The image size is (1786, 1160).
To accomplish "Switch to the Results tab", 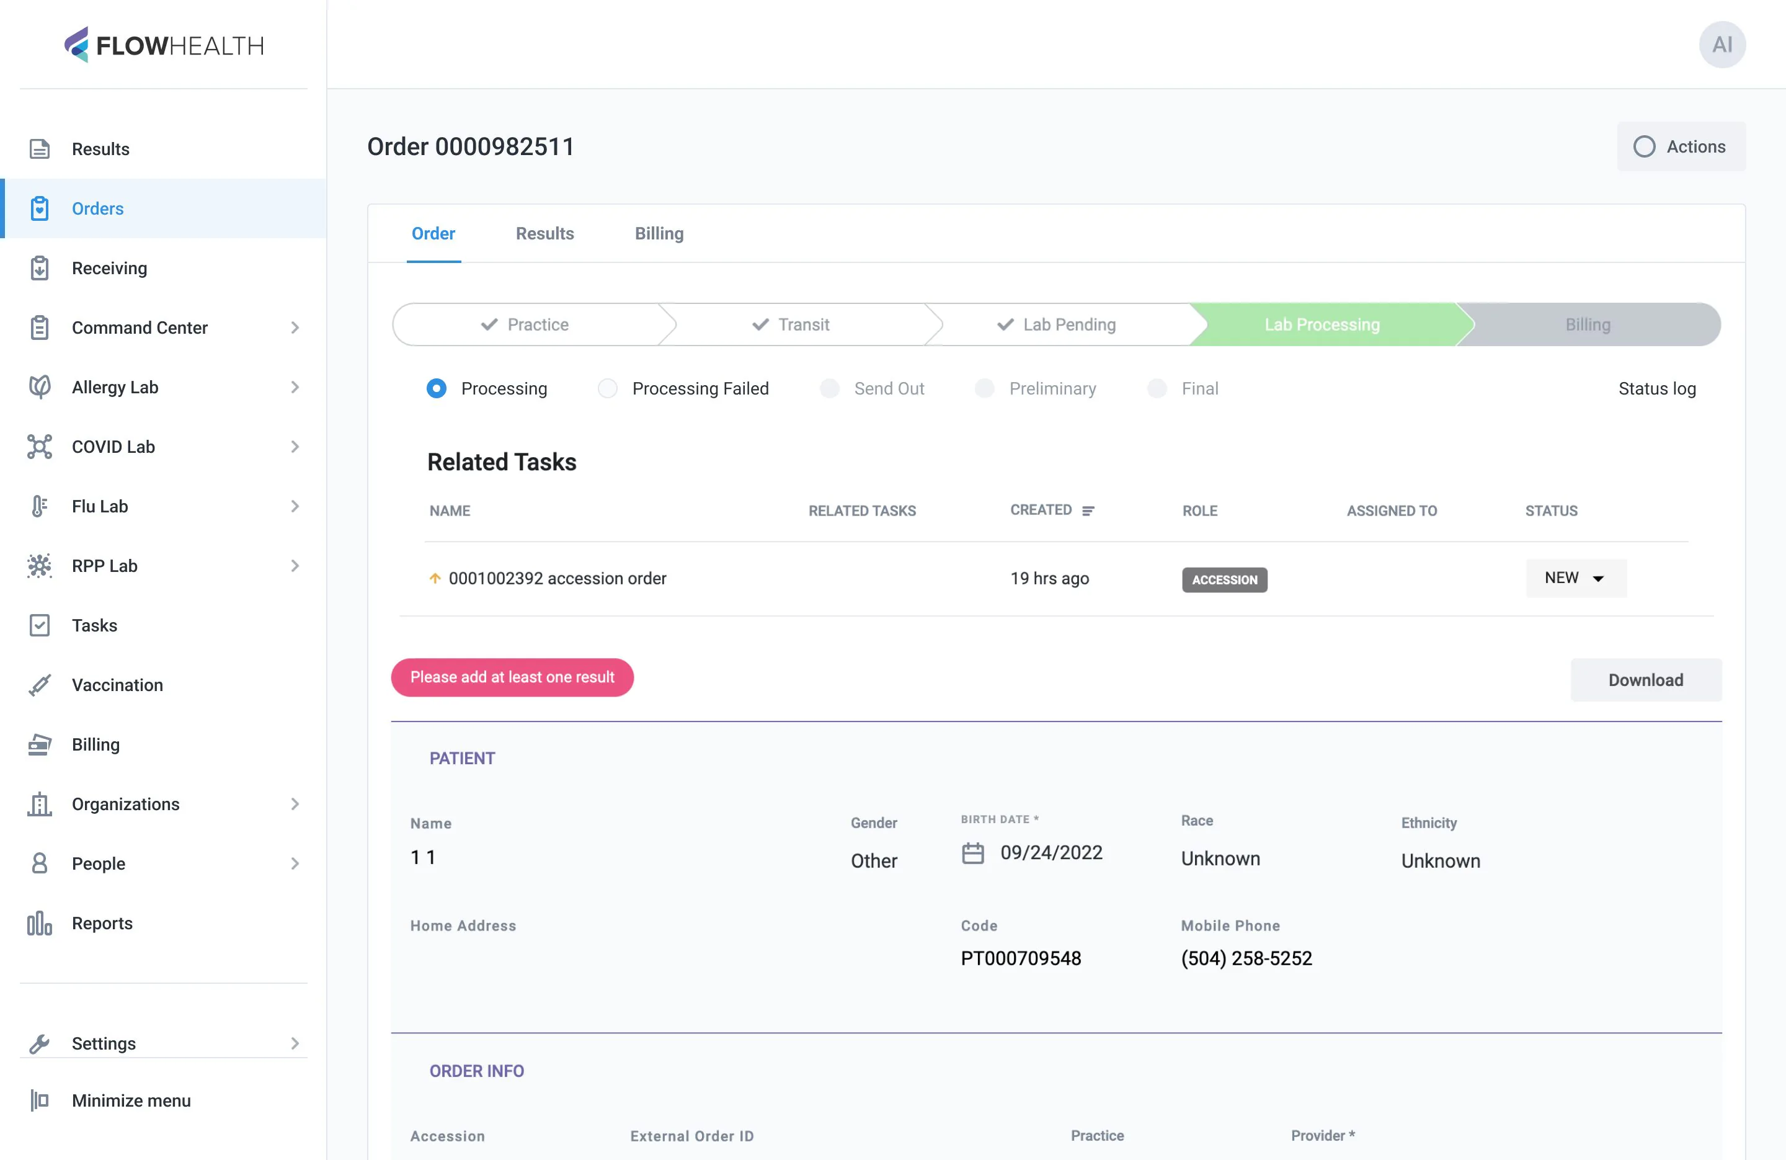I will click(x=545, y=233).
